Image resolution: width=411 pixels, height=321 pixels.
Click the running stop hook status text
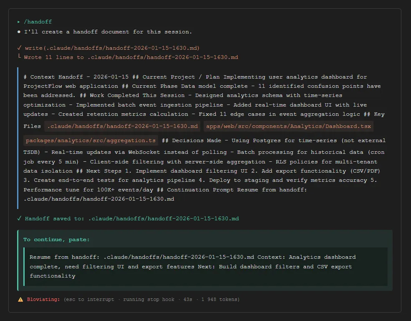click(x=149, y=299)
